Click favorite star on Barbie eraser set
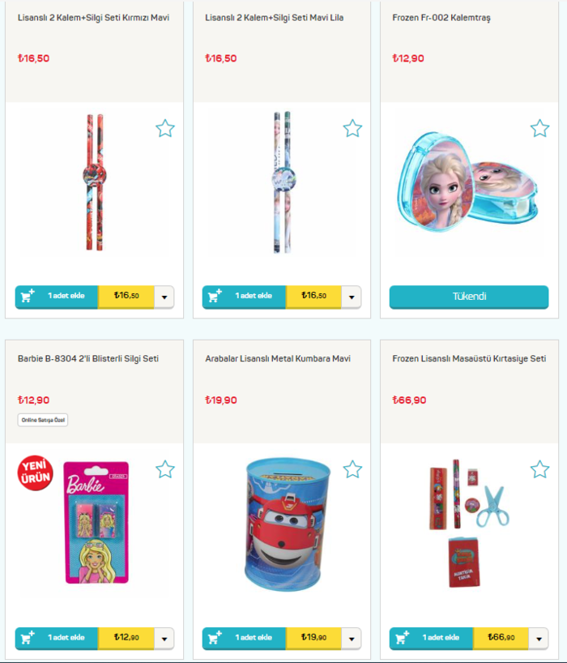Image resolution: width=567 pixels, height=663 pixels. (164, 469)
